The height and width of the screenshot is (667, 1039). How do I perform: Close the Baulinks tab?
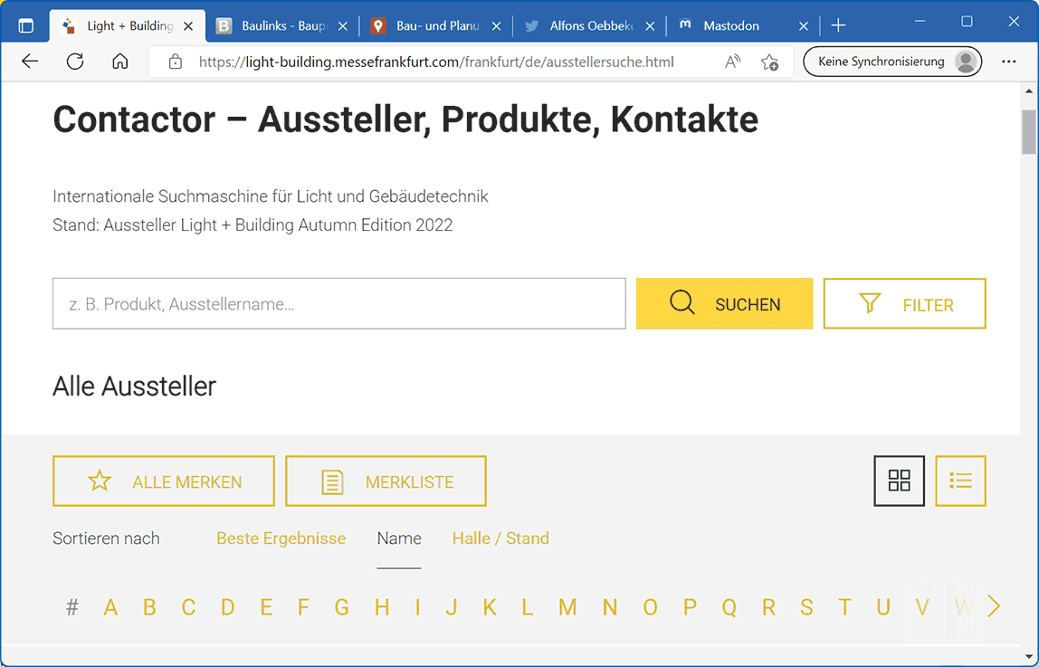point(343,26)
